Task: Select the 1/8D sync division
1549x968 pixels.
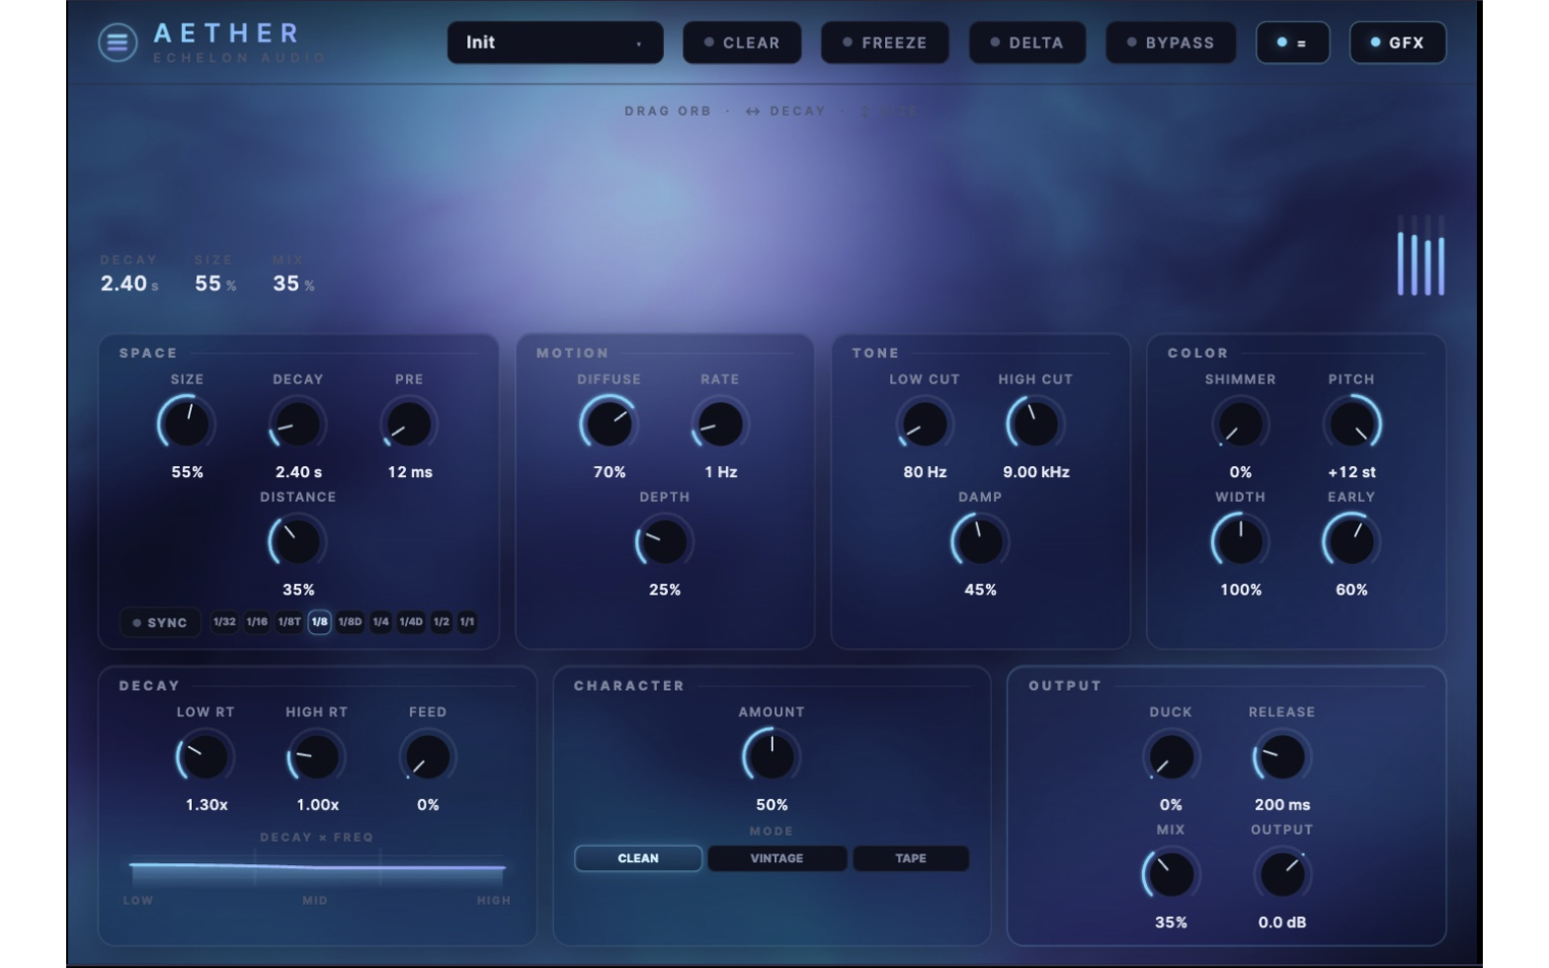Action: 350,622
